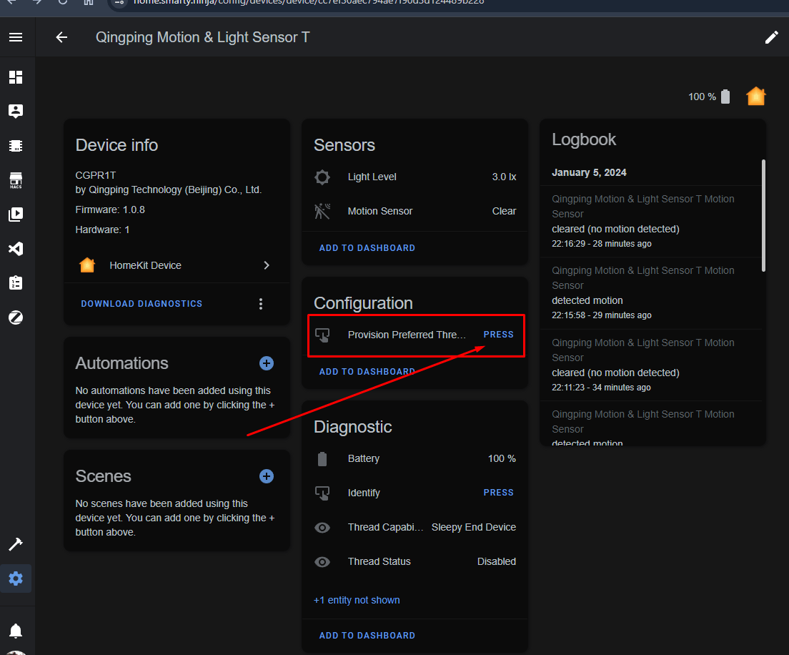Edit device name with pencil icon
The height and width of the screenshot is (655, 789).
point(771,37)
